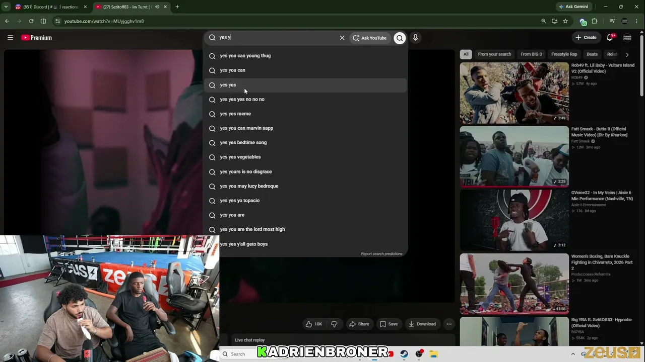Select the Beats filter chip
The image size is (645, 362).
(x=592, y=54)
